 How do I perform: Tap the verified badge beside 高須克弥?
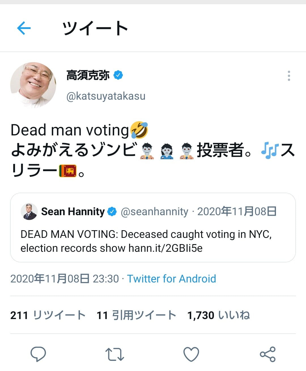click(x=118, y=75)
